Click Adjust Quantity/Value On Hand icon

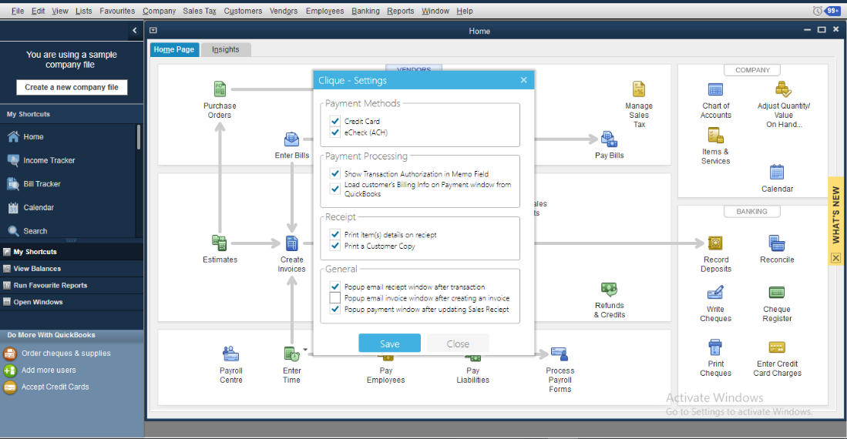point(783,89)
